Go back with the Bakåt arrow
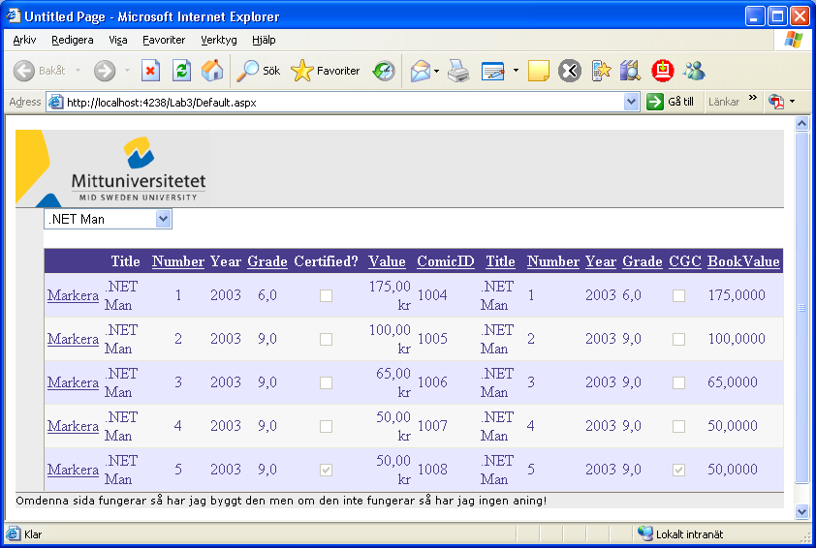 point(24,71)
